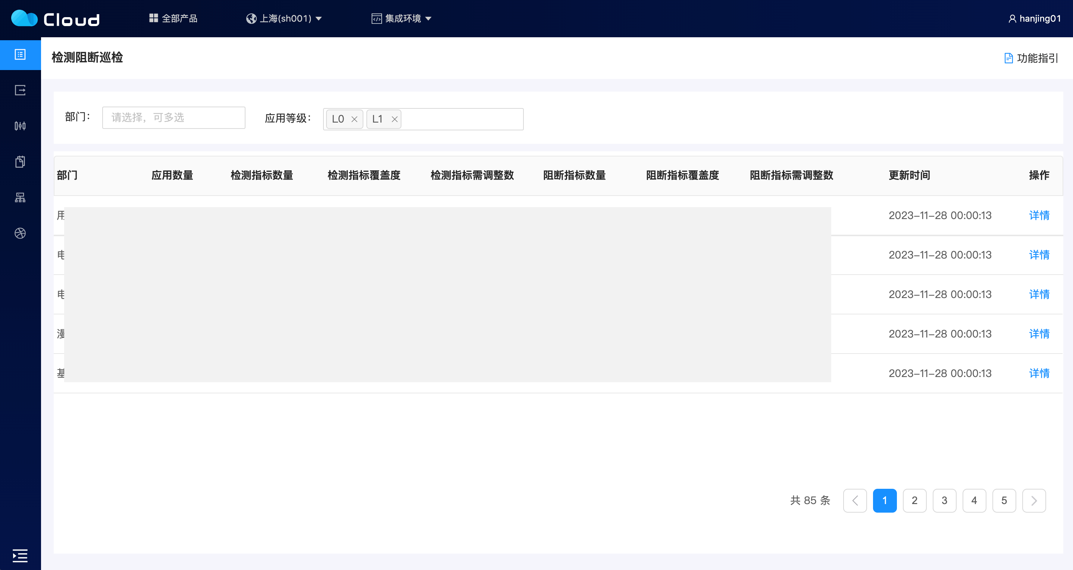This screenshot has width=1073, height=570.
Task: Expand the 上海(sh001) region dropdown
Action: (x=284, y=18)
